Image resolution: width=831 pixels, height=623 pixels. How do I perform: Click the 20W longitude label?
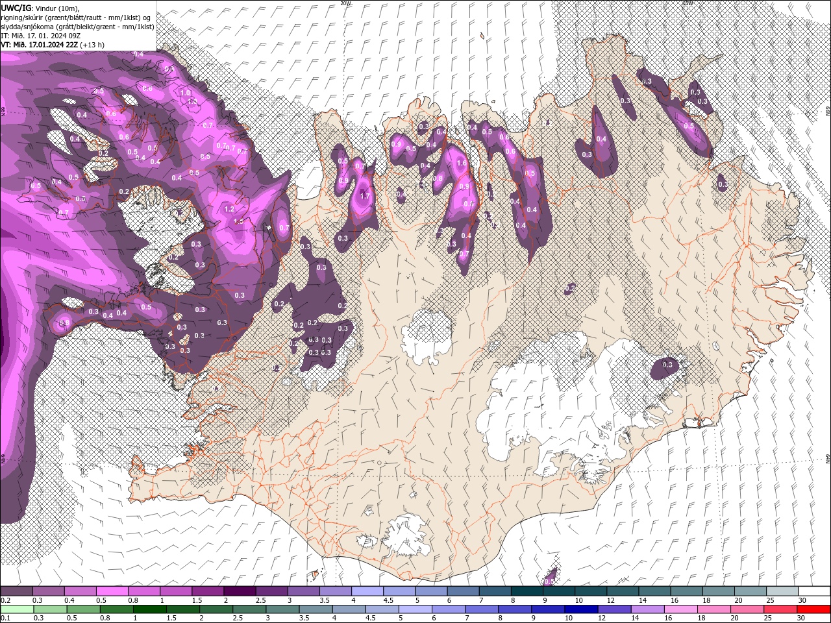click(x=345, y=3)
